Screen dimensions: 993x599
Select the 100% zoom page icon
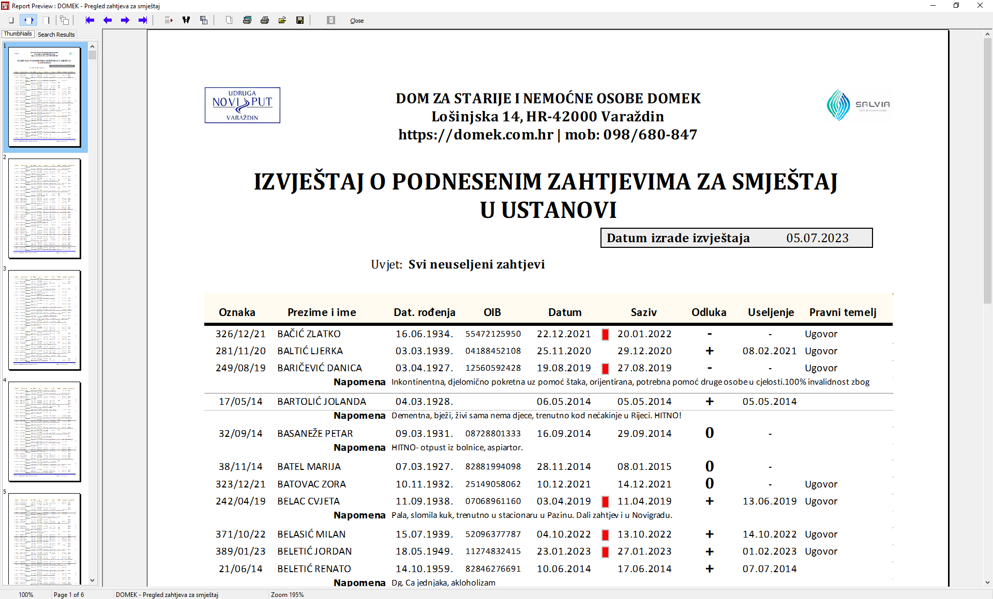47,20
